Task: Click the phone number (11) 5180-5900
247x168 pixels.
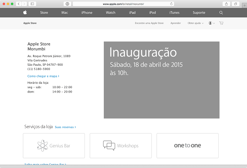Action: click(x=39, y=69)
